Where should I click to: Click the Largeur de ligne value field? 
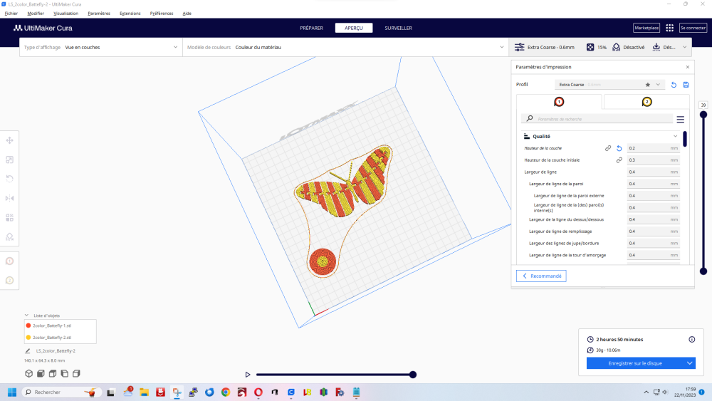[x=653, y=172]
